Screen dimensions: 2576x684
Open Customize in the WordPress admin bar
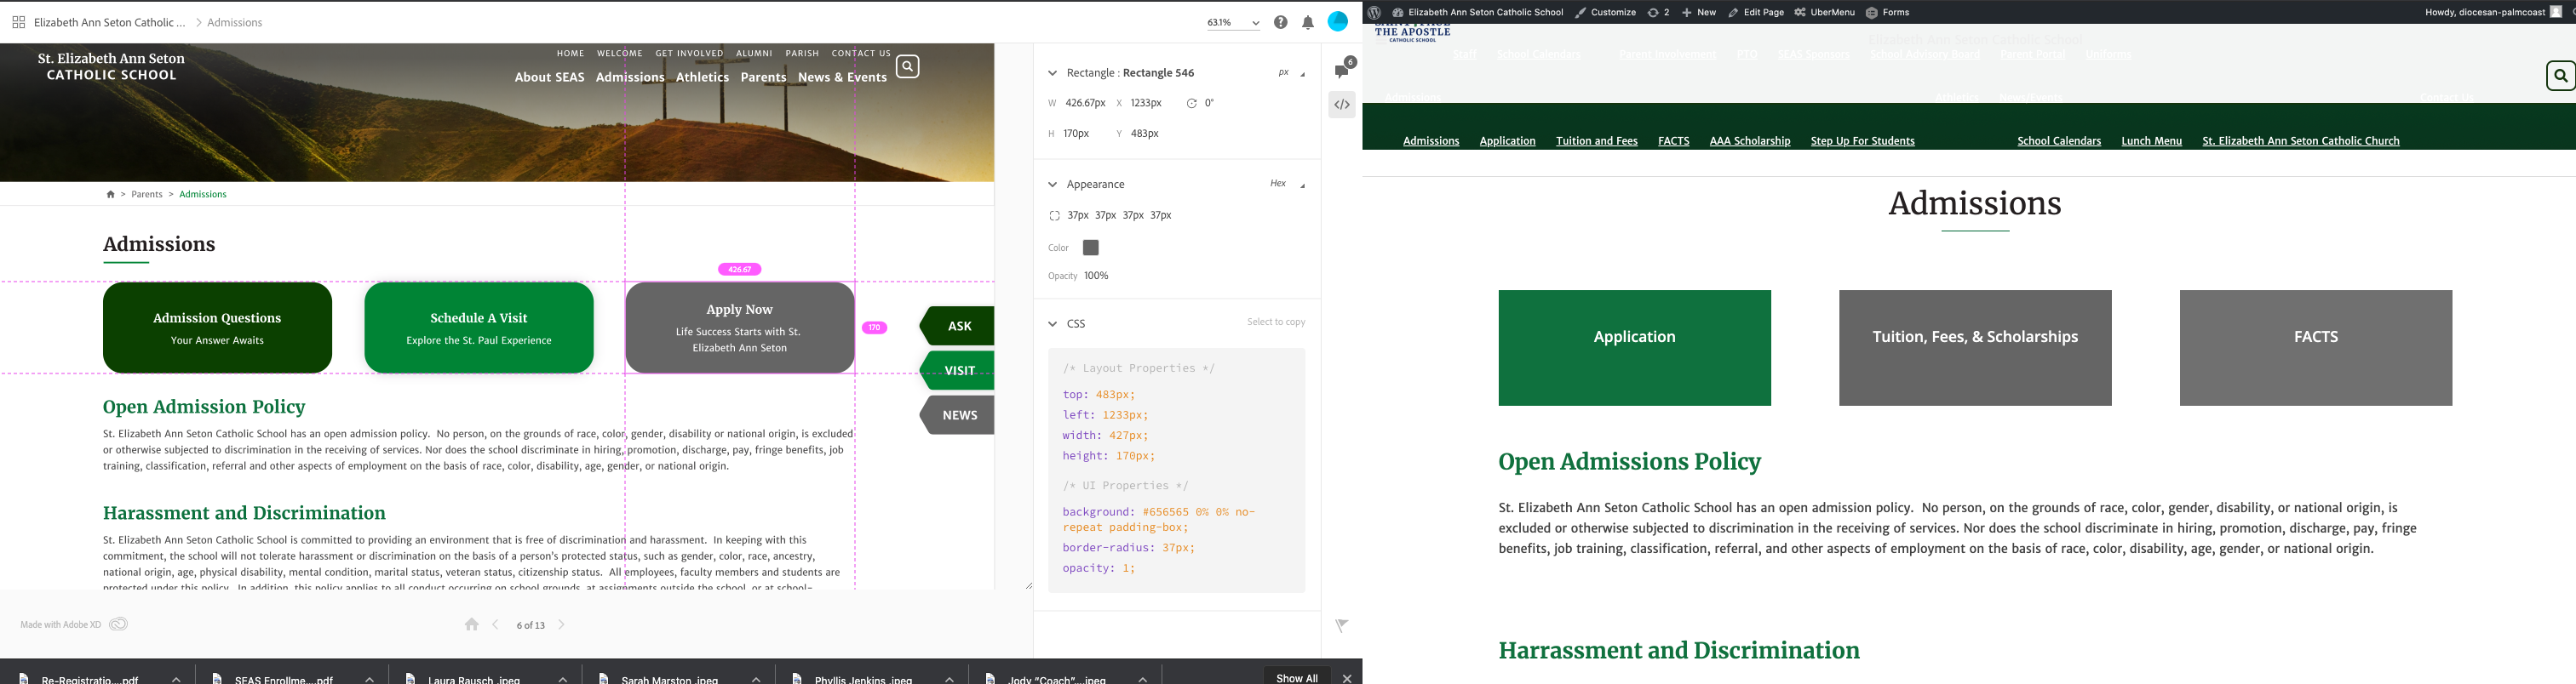[x=1606, y=12]
